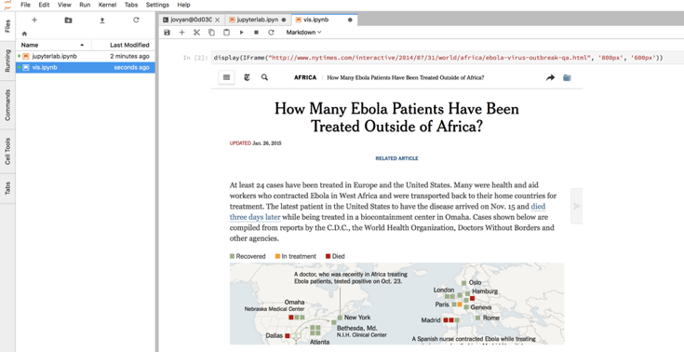Refresh the file browser list

point(136,20)
